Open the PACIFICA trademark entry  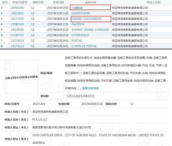(x=78, y=24)
